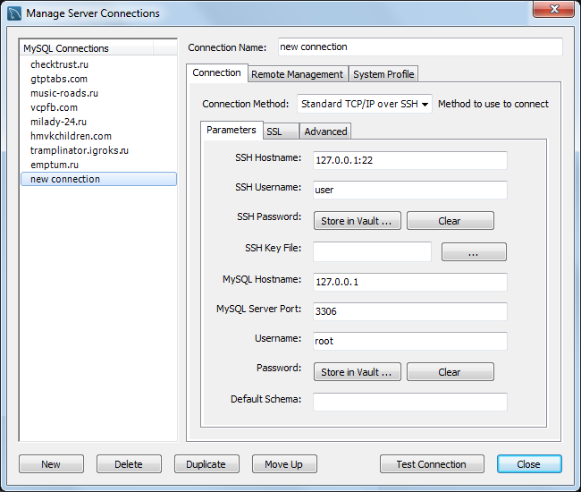Store the SSH Password in Vault
The image size is (581, 492).
click(358, 221)
